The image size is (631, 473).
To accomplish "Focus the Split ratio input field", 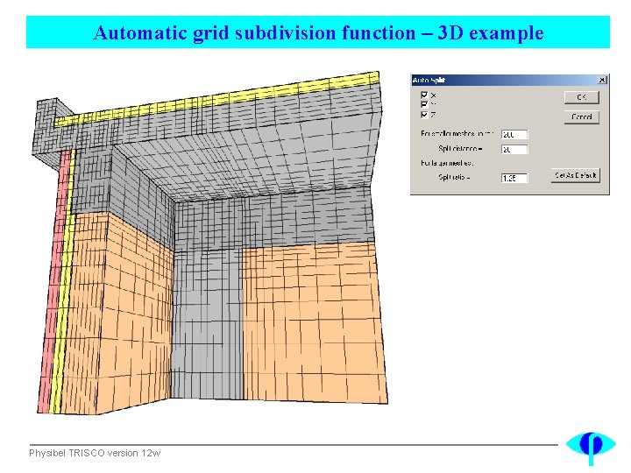I will [x=514, y=178].
